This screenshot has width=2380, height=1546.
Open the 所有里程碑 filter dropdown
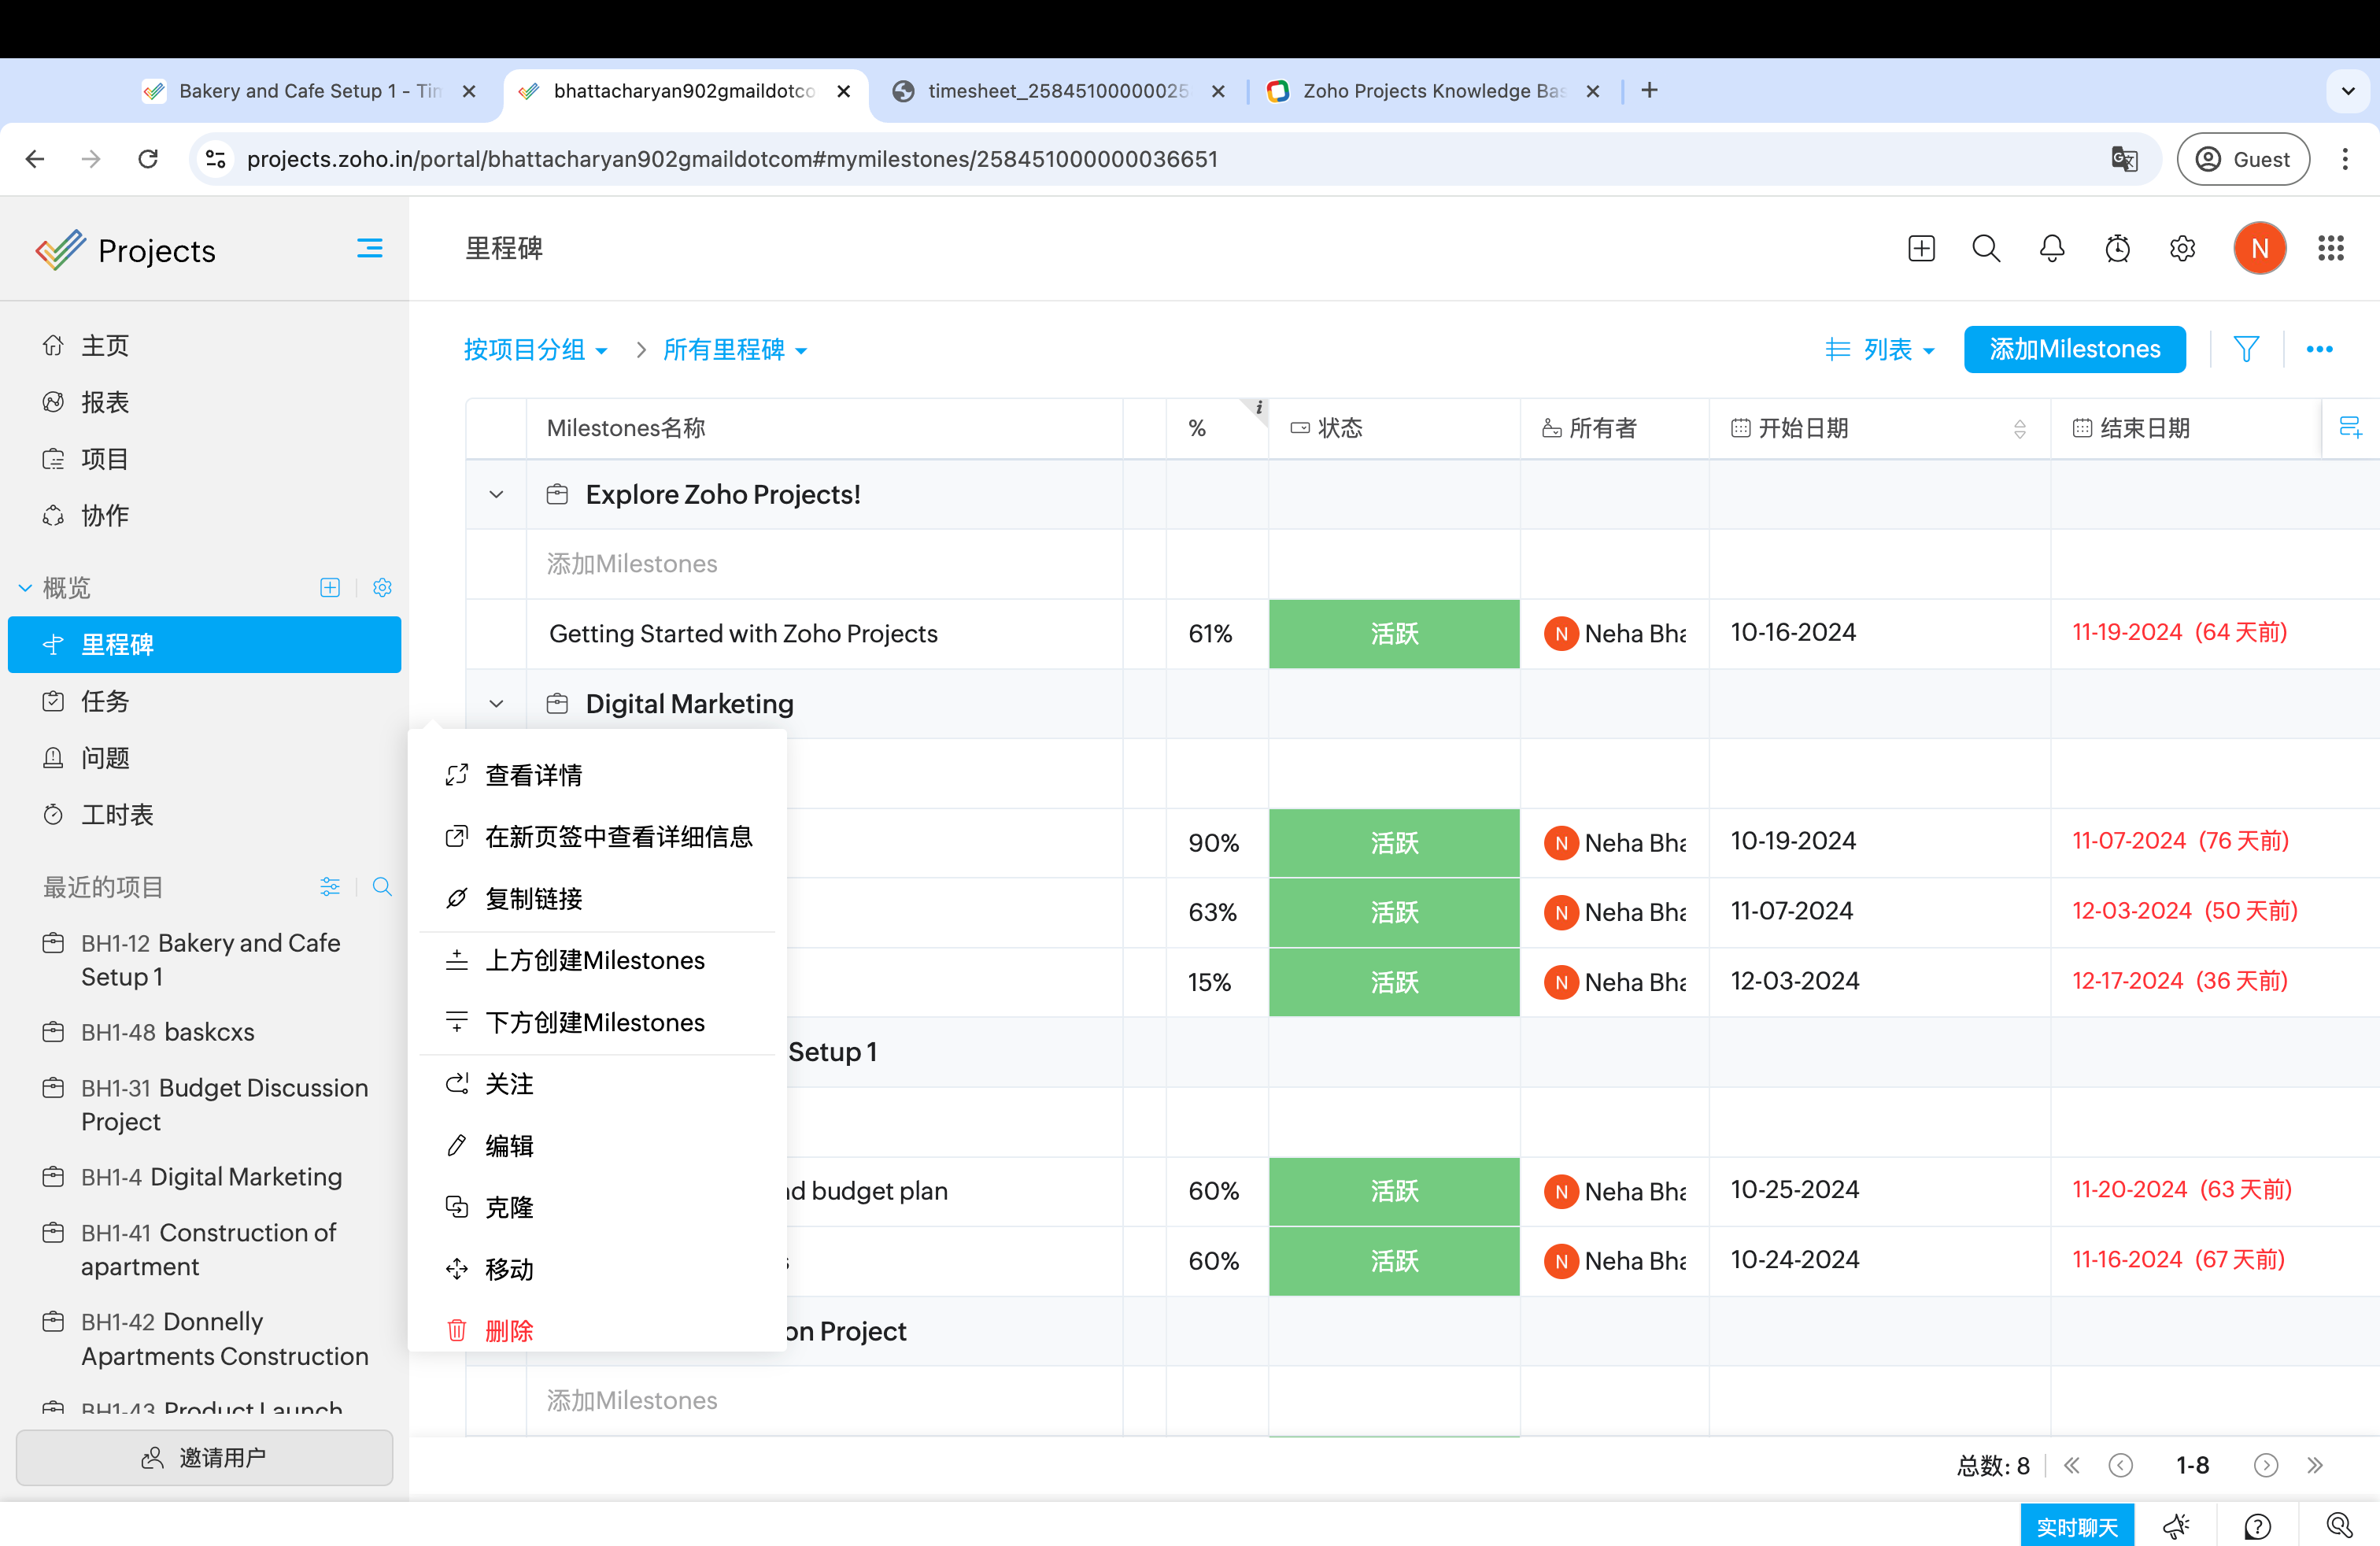point(734,350)
